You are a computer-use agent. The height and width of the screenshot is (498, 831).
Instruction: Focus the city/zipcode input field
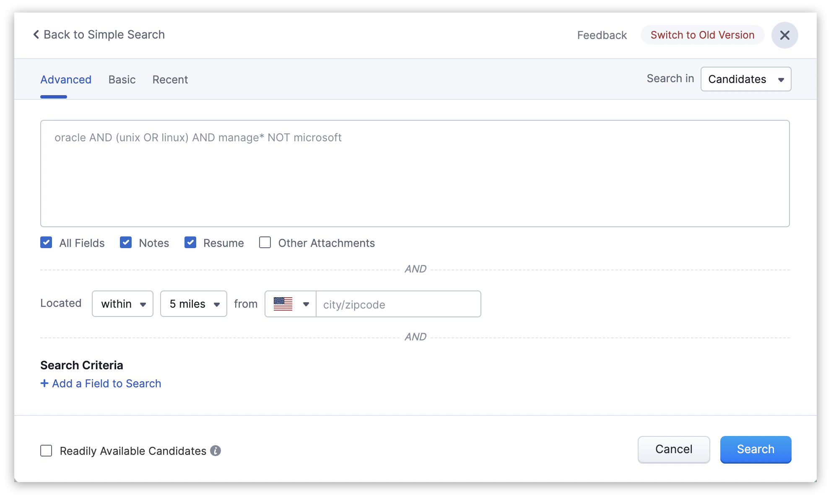coord(398,304)
